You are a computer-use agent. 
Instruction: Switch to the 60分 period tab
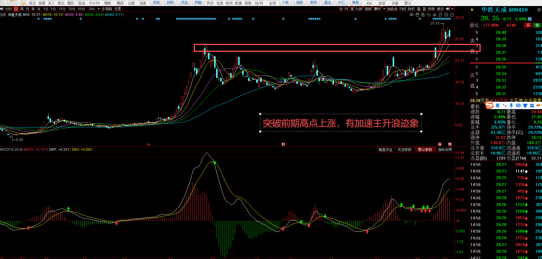82,9
